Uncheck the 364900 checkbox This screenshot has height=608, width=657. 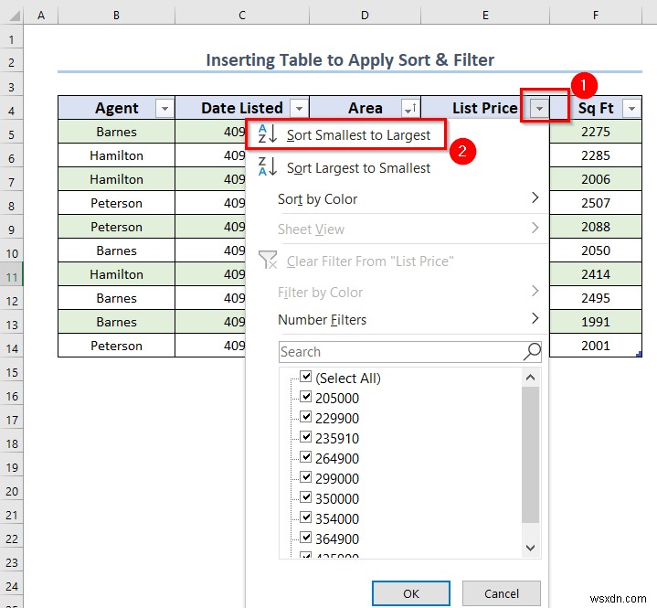point(306,537)
